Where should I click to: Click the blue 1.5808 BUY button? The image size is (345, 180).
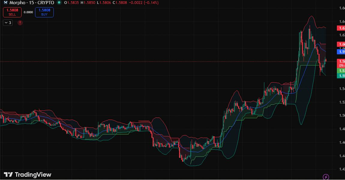pos(44,12)
